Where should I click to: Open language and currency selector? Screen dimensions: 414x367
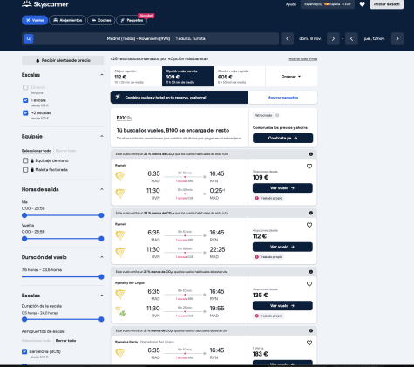[328, 4]
